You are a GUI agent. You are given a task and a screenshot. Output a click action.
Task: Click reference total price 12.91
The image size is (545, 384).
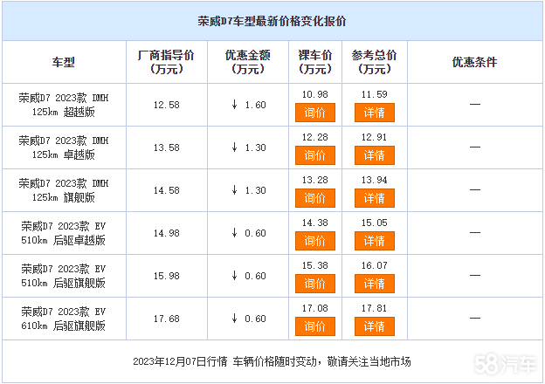tap(375, 137)
